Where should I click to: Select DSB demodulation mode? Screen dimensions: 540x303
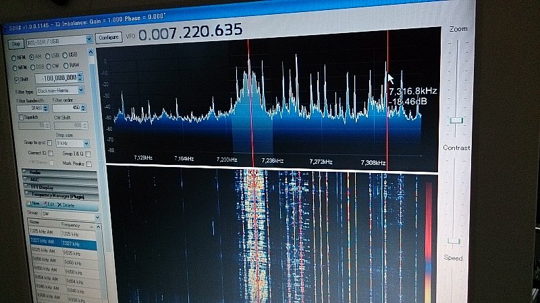(32, 67)
